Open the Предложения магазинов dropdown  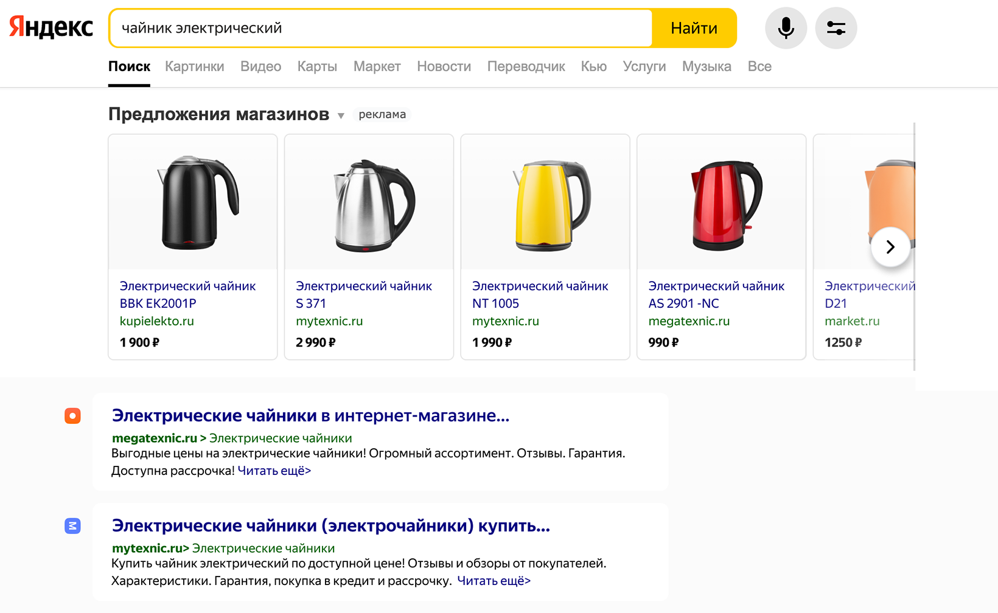[x=341, y=116]
